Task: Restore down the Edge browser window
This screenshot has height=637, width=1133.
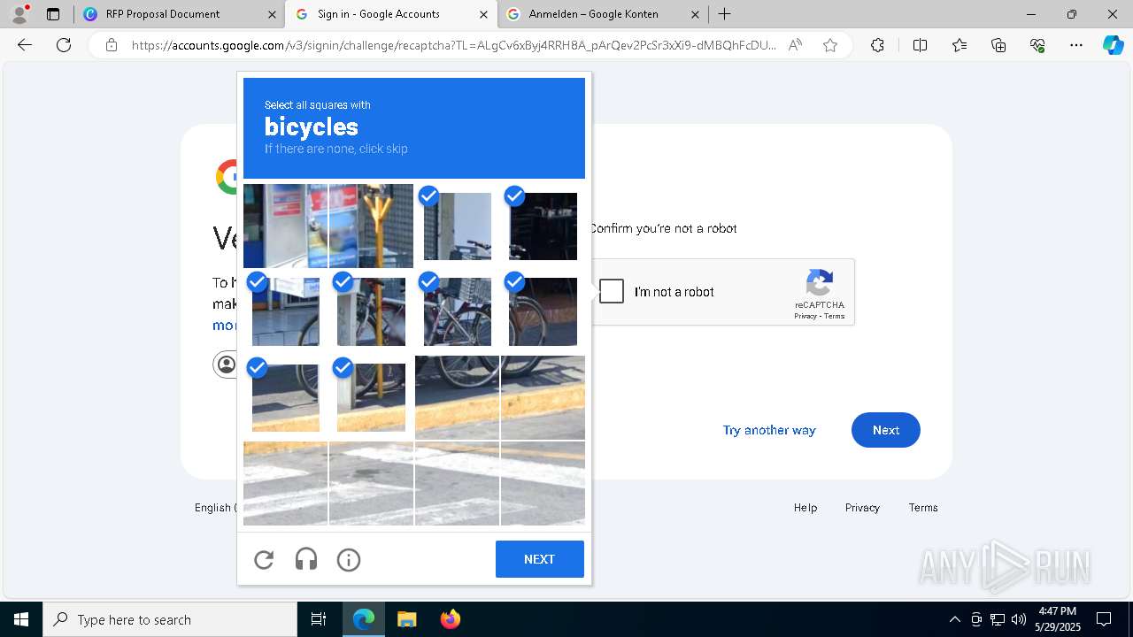Action: pos(1072,14)
